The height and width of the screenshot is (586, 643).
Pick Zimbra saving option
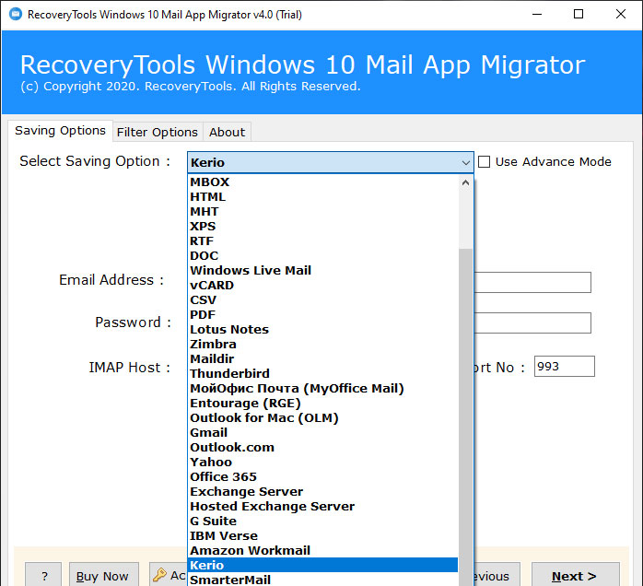(323, 345)
